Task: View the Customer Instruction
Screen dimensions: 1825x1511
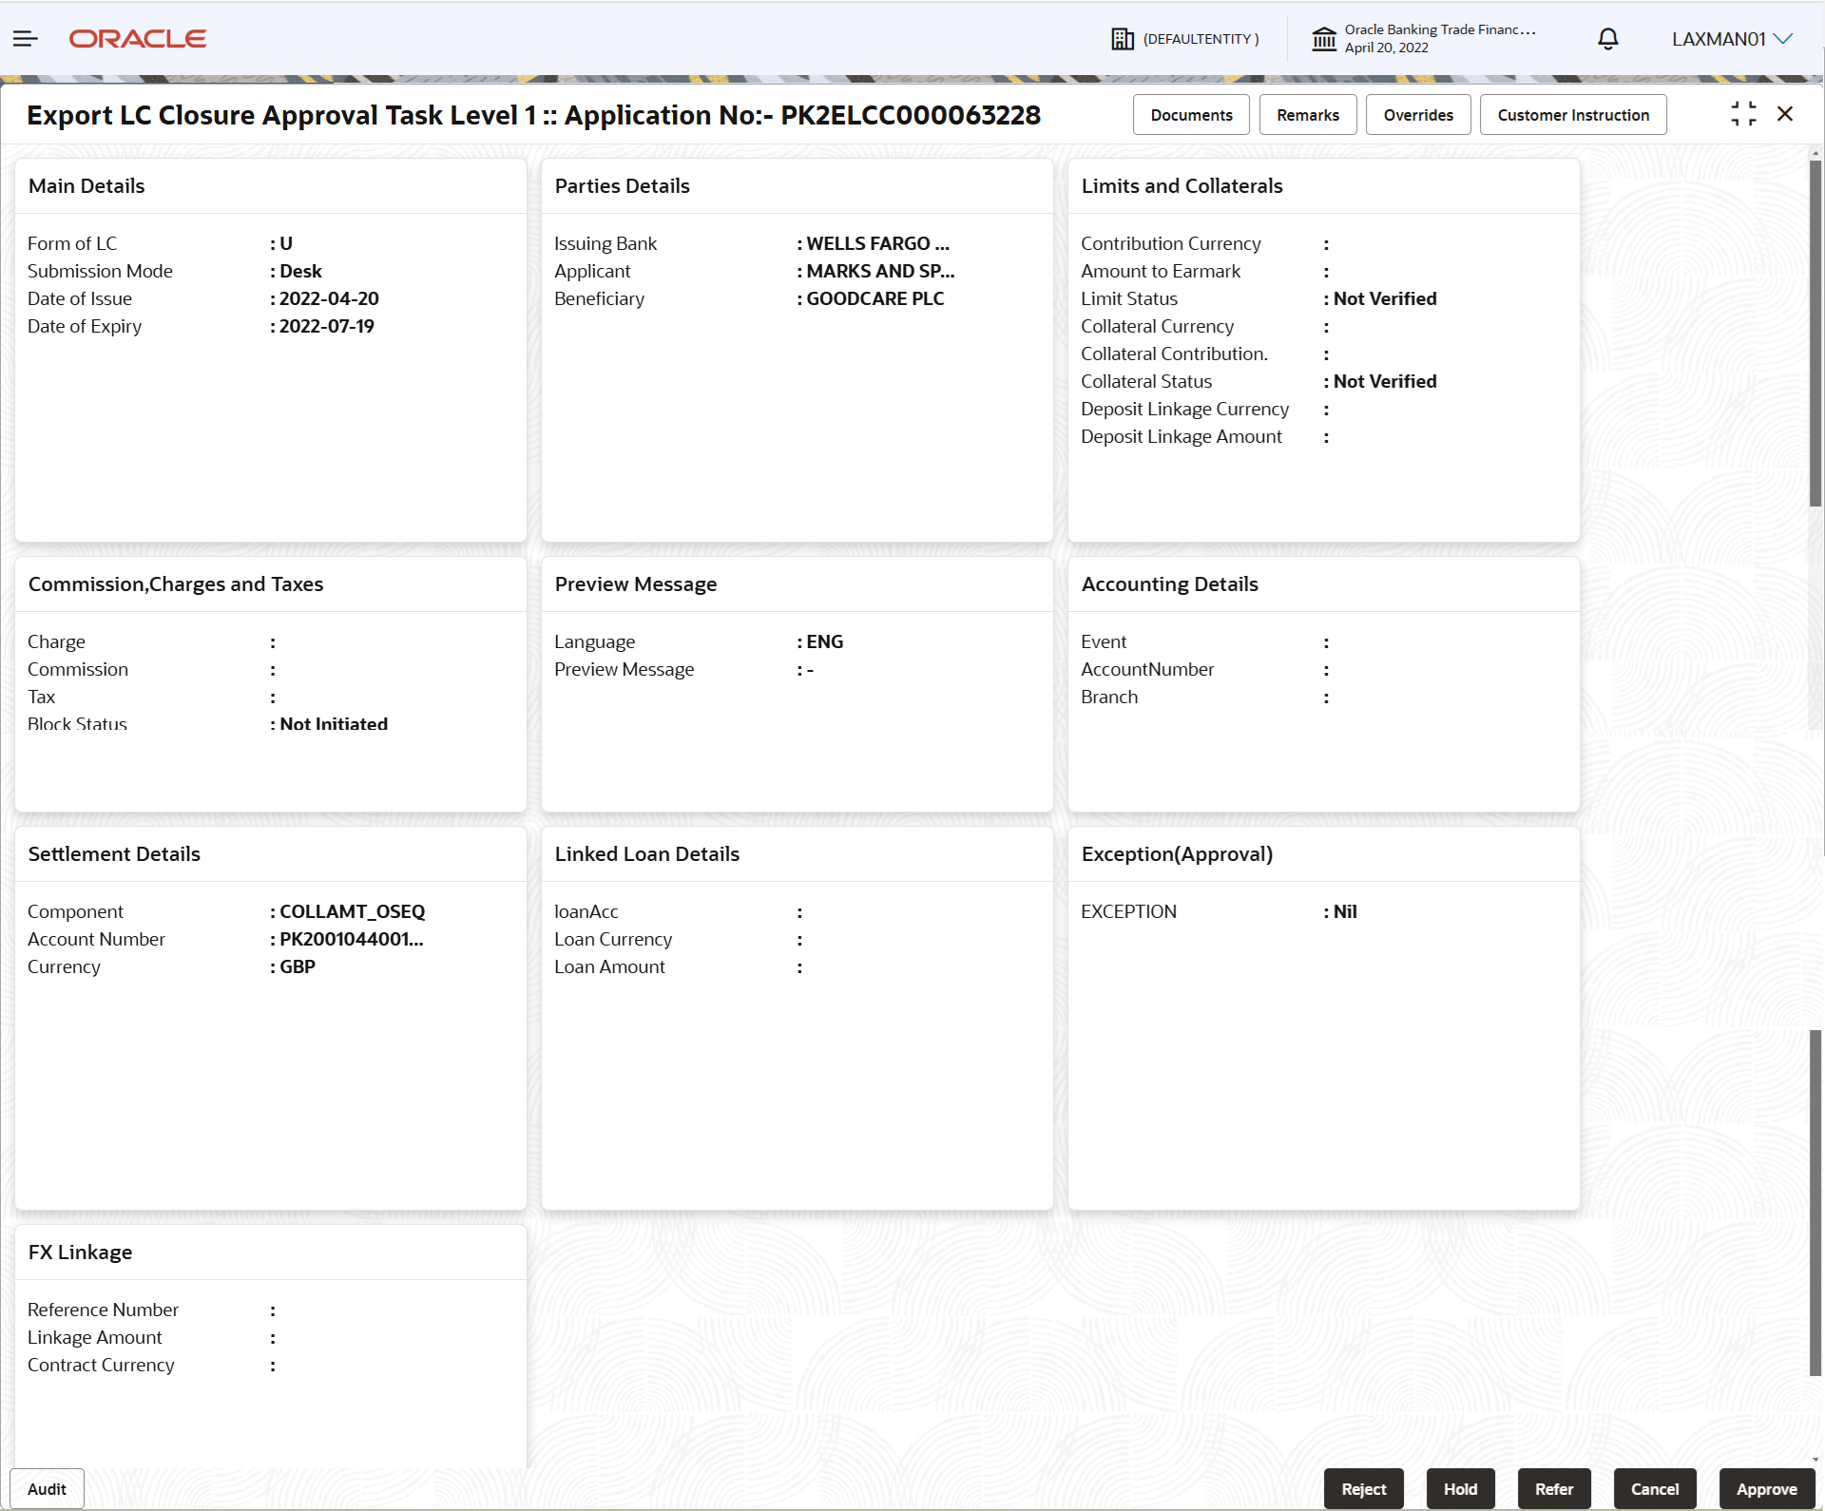Action: pos(1573,114)
